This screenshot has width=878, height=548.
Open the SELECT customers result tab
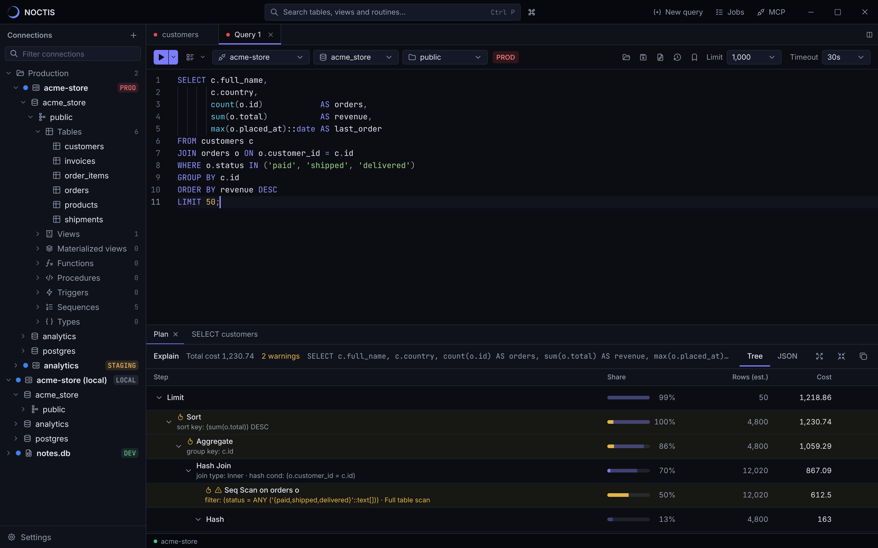[x=225, y=334]
